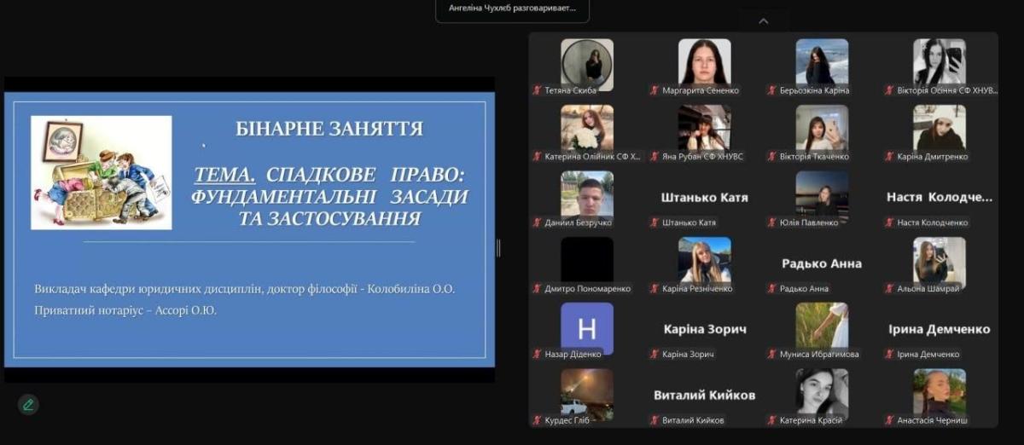
Task: Click the muted mic icon of Берьозкіна Каріна
Action: click(772, 90)
